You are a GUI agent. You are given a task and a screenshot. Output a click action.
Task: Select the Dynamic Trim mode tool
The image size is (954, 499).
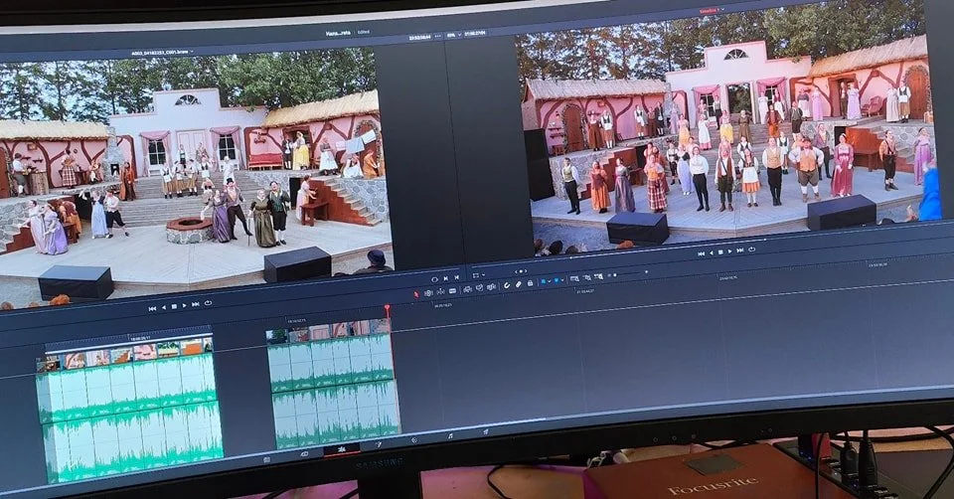click(440, 291)
